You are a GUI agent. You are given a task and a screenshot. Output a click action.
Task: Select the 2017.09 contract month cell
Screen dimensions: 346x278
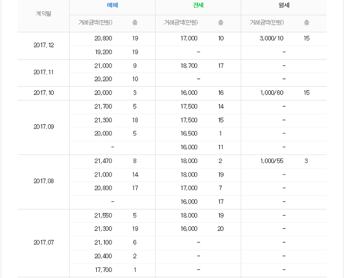tap(44, 127)
